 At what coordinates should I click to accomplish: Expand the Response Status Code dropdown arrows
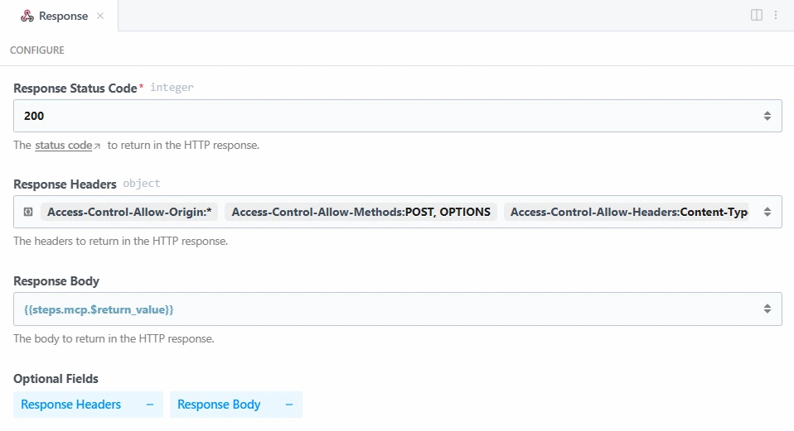point(767,116)
